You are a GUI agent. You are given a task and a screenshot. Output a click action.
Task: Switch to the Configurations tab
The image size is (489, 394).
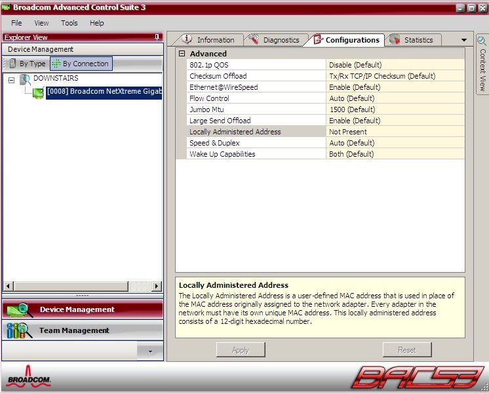pos(346,40)
